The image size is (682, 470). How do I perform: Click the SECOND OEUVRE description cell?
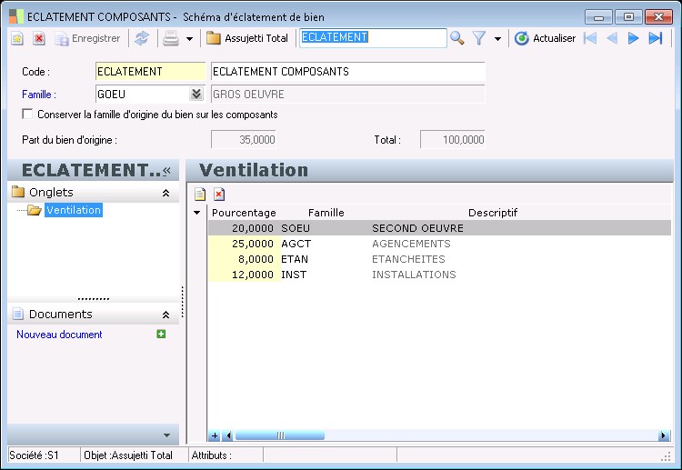pyautogui.click(x=417, y=228)
